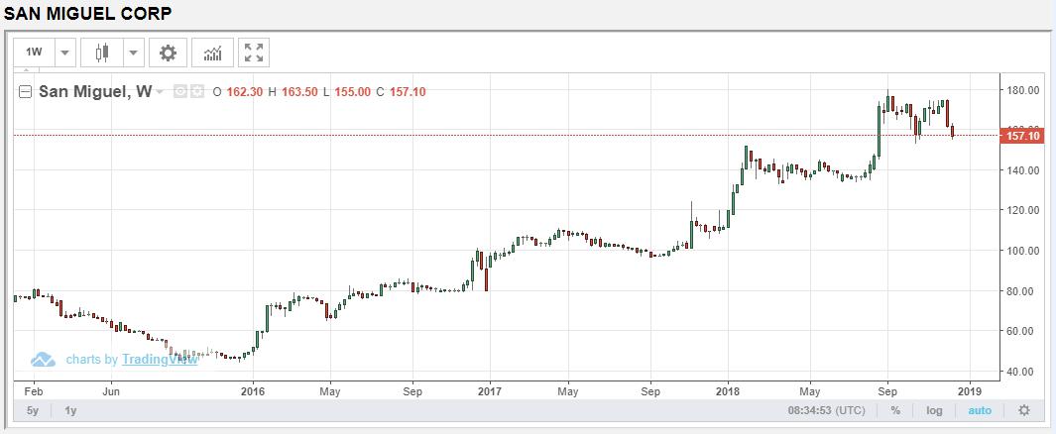Open bottom-right chart settings gear
The width and height of the screenshot is (1056, 434).
click(1023, 410)
